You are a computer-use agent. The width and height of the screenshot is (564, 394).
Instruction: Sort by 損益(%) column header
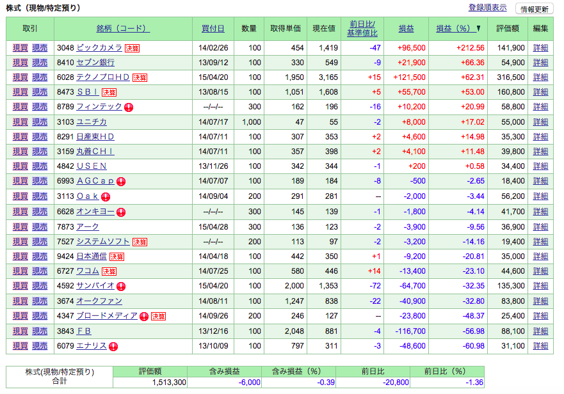click(x=455, y=28)
